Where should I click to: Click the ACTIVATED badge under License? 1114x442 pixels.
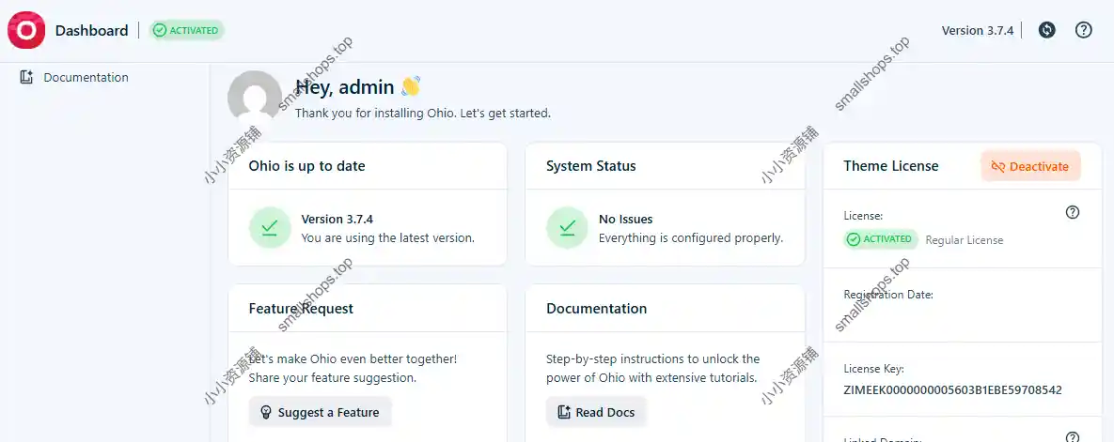click(881, 239)
